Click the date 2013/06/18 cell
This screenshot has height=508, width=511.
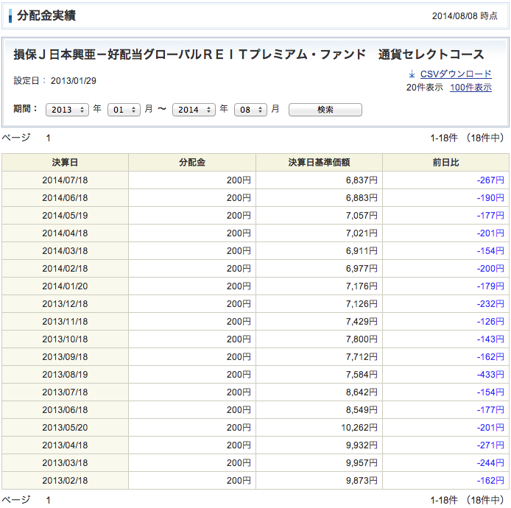pos(65,410)
